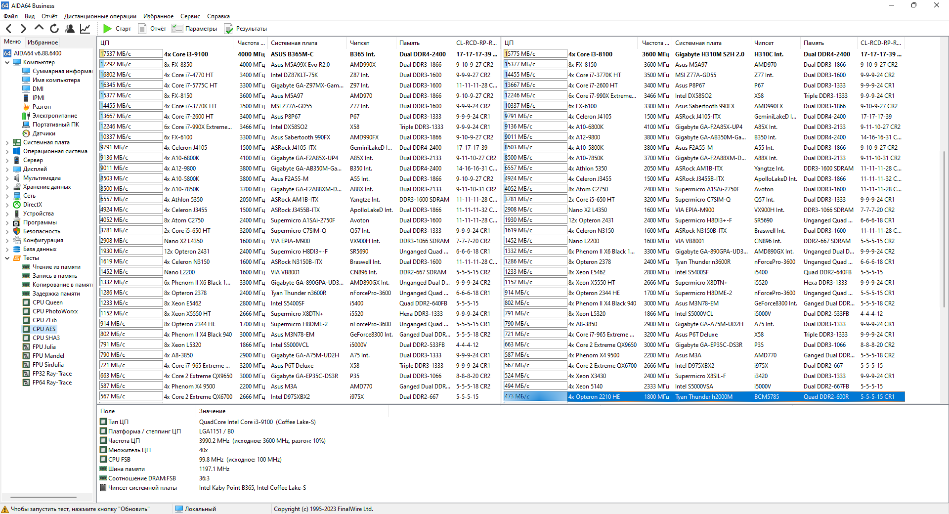The width and height of the screenshot is (949, 514).
Task: Open the Дистанционные операции menu
Action: pyautogui.click(x=100, y=16)
